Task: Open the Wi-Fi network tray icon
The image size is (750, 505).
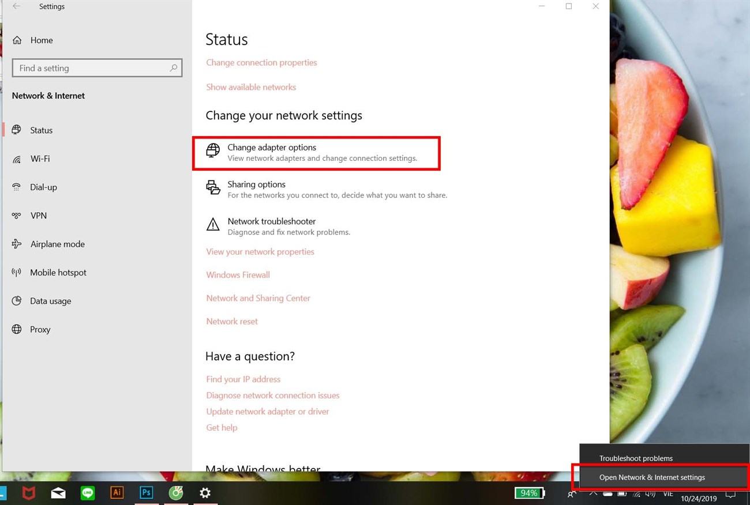Action: tap(637, 494)
